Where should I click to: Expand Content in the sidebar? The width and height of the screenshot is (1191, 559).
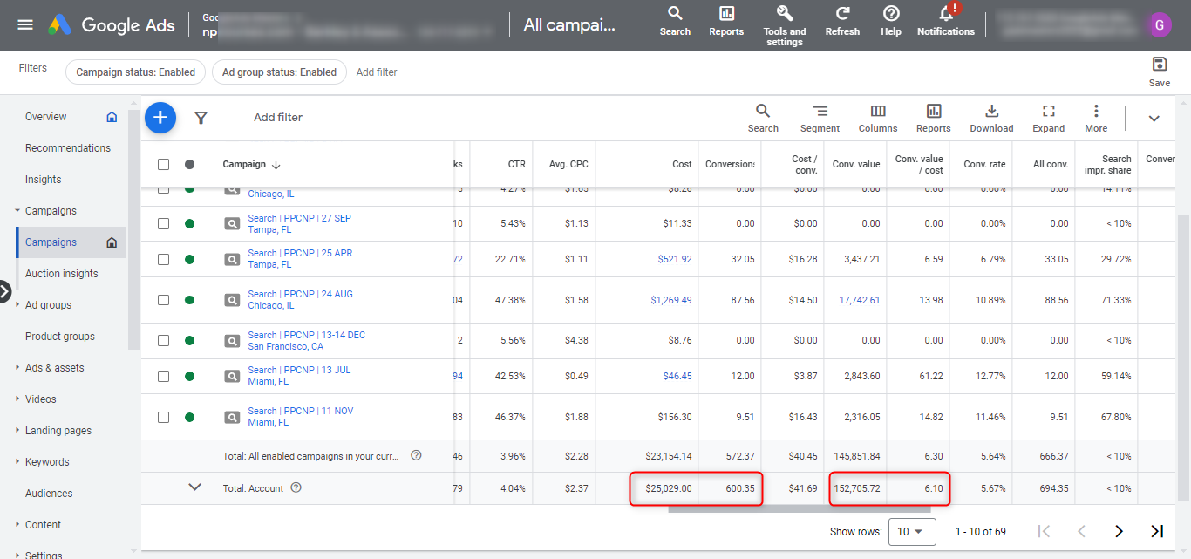[x=17, y=524]
